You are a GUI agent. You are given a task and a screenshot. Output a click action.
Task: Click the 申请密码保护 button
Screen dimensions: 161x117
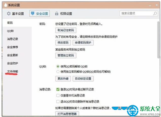(x=83, y=43)
